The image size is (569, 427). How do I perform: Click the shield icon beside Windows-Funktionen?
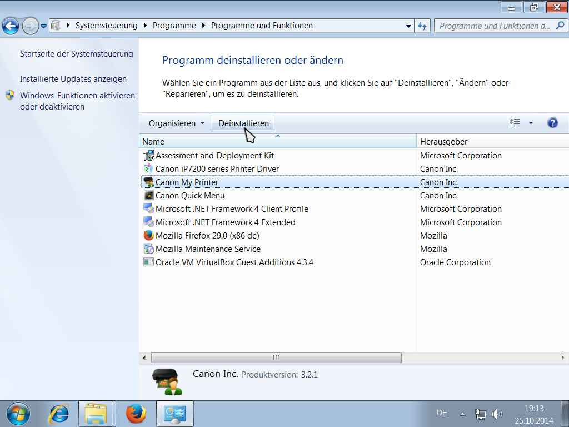click(10, 95)
